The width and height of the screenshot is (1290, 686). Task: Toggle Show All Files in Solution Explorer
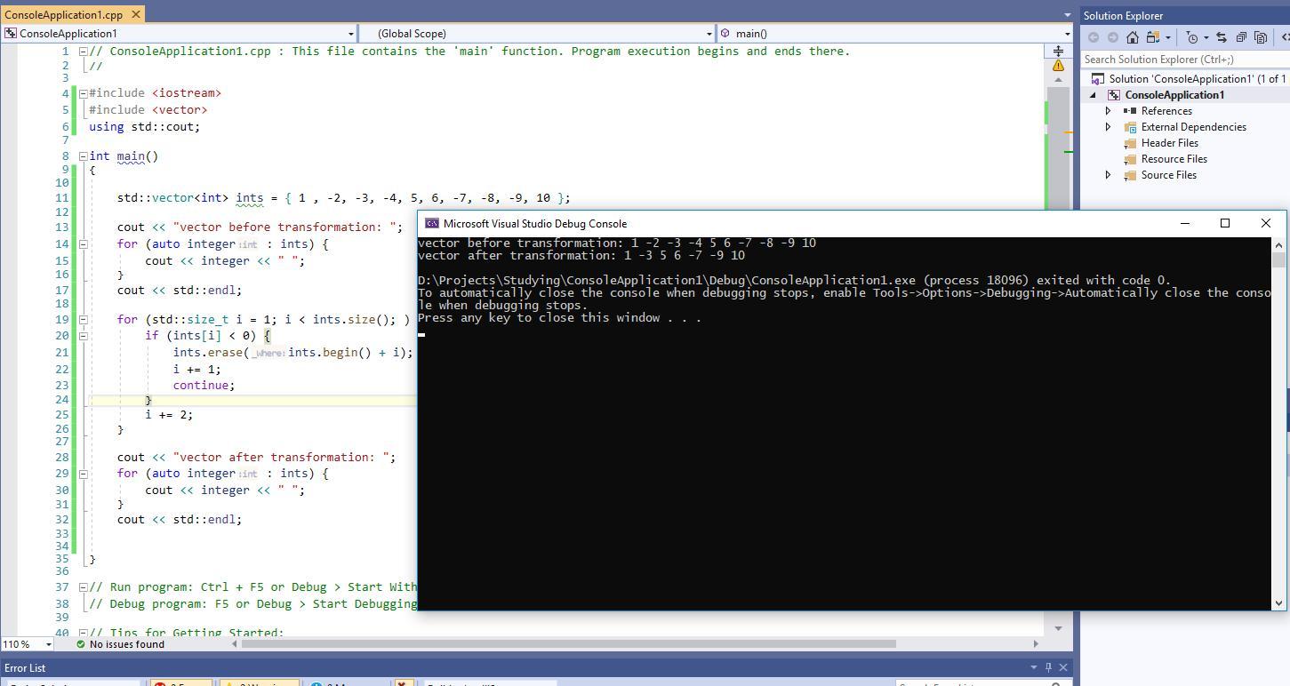tap(1261, 37)
